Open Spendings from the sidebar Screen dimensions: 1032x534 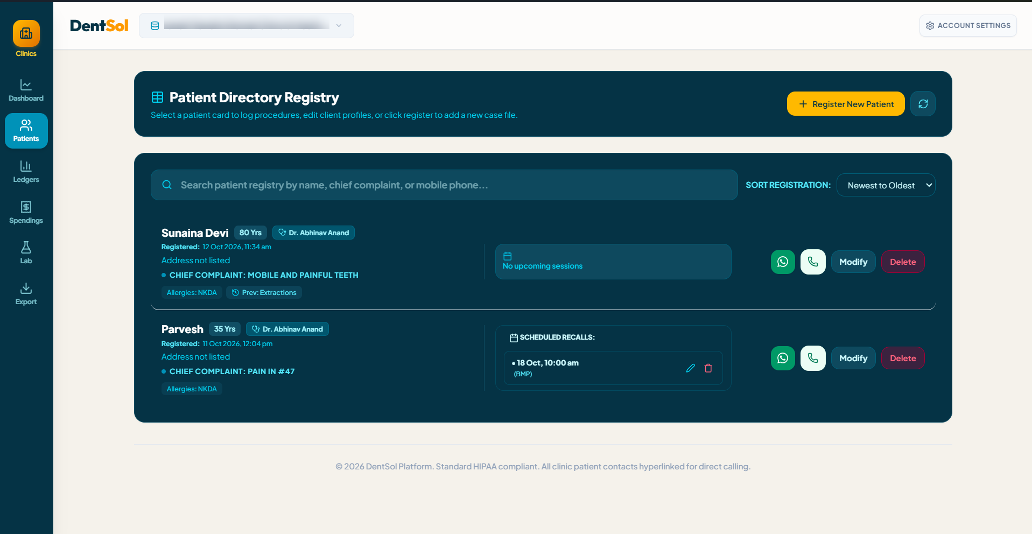pyautogui.click(x=26, y=213)
